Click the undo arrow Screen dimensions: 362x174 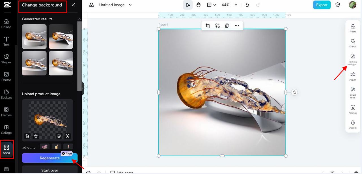pyautogui.click(x=247, y=5)
